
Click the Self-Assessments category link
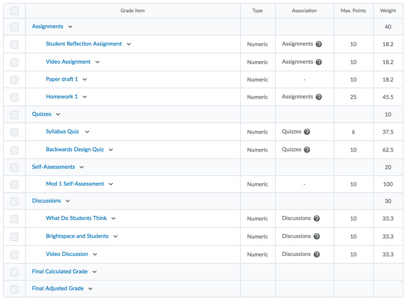tap(53, 167)
